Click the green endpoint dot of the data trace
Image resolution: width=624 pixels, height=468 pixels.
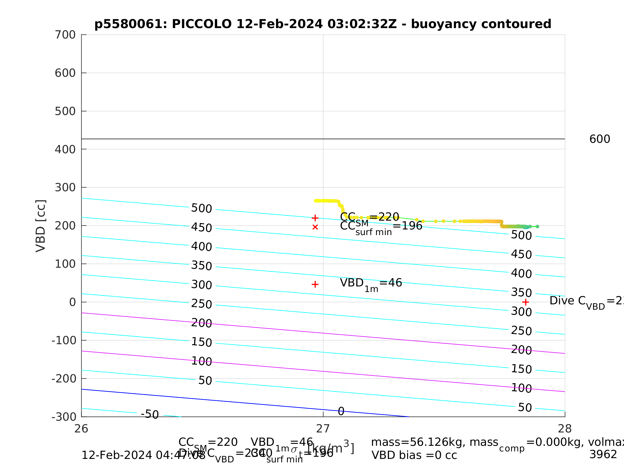[537, 227]
